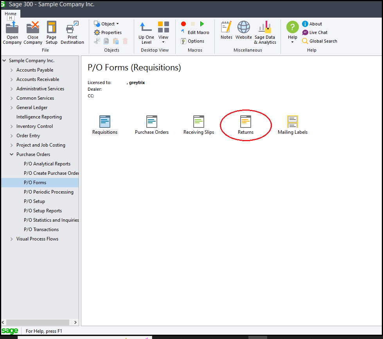Screen dimensions: 383x339
Task: Open the Notes tool
Action: tap(227, 30)
